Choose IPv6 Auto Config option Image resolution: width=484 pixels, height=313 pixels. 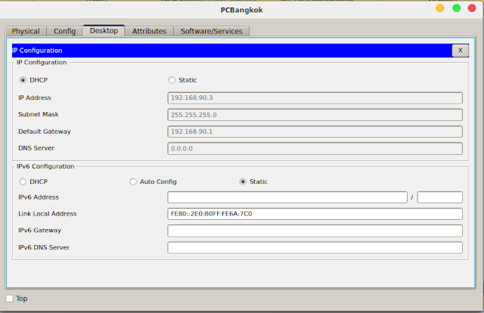pyautogui.click(x=133, y=181)
